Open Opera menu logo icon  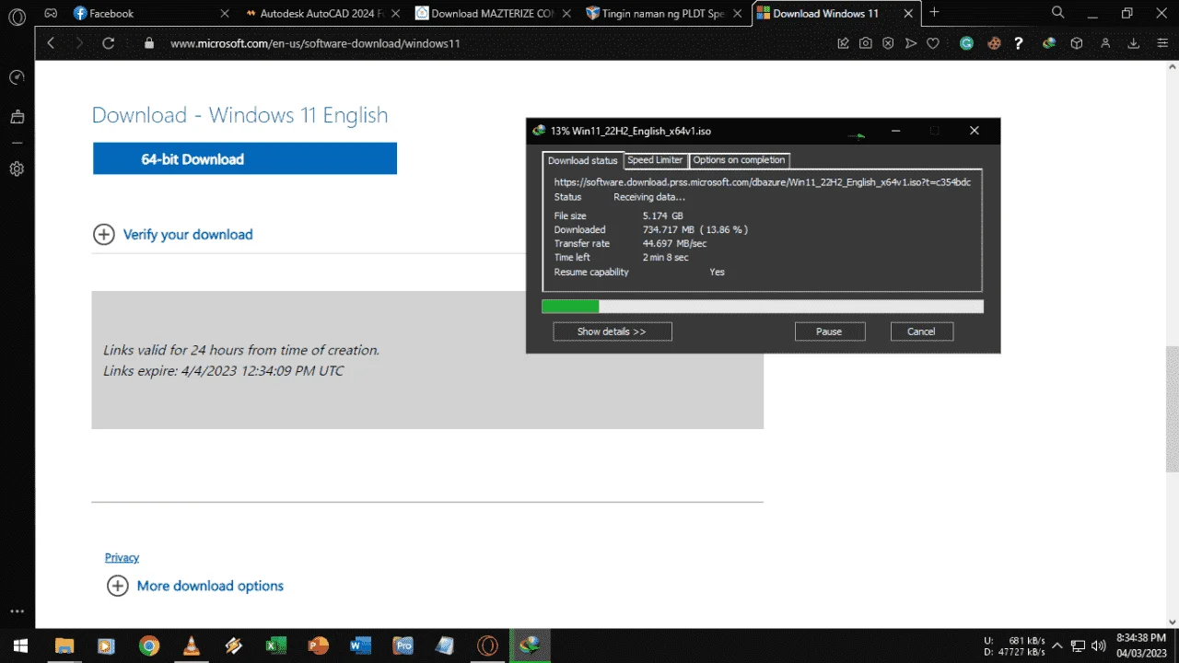pyautogui.click(x=17, y=17)
